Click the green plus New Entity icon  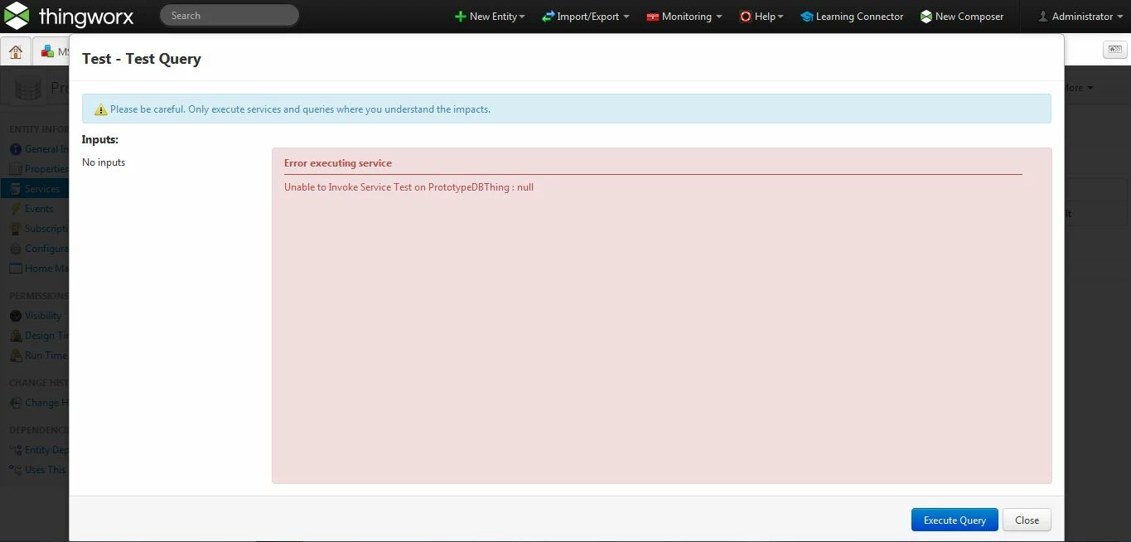(461, 17)
